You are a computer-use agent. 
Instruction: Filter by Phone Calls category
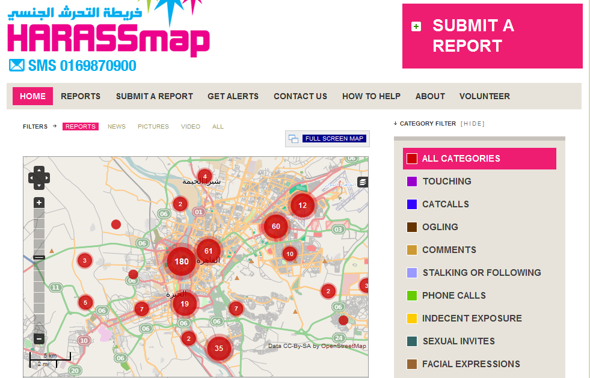pos(454,296)
